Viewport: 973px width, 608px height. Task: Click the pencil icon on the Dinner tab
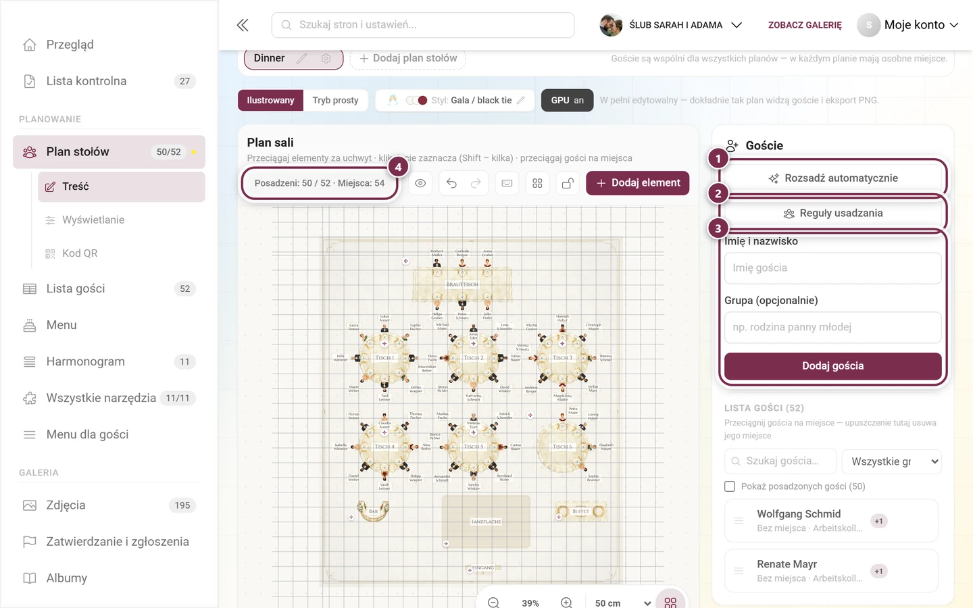coord(302,58)
